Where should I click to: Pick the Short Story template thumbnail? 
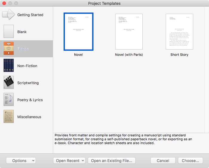point(179,32)
